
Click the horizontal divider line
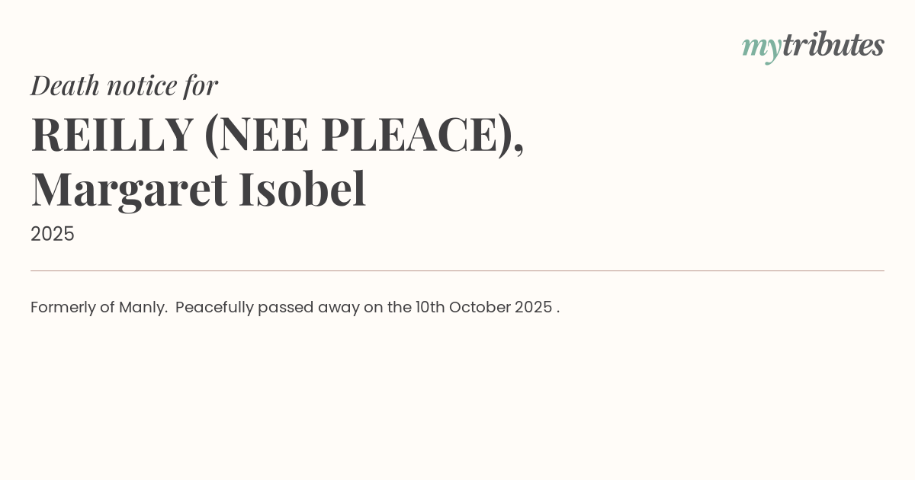(x=457, y=270)
